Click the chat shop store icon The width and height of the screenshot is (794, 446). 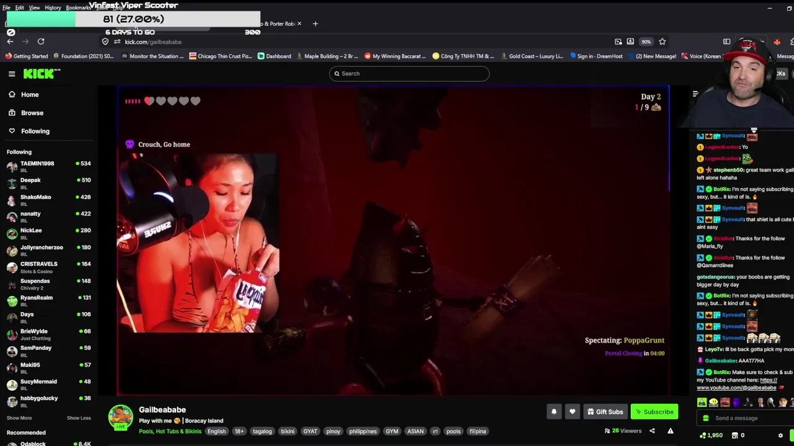[736, 435]
